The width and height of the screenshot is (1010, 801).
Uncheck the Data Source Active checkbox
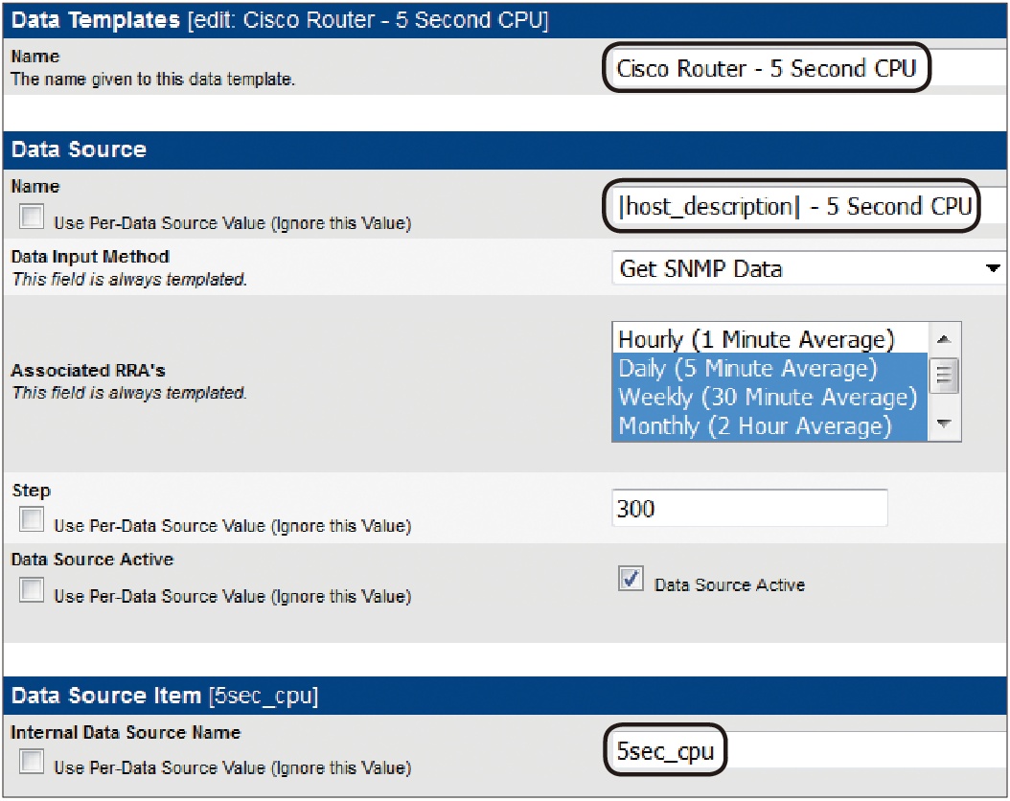click(631, 578)
